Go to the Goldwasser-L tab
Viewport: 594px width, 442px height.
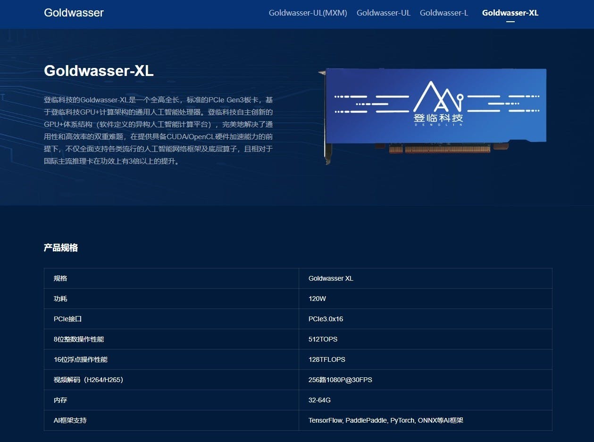coord(444,13)
